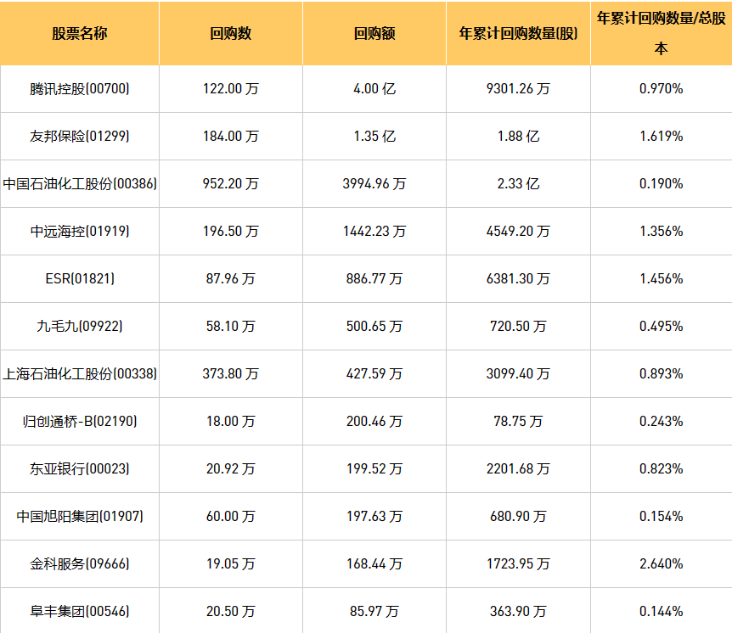The height and width of the screenshot is (633, 732).
Task: Select stock name 归创通桥-B(02190)
Action: pyautogui.click(x=79, y=422)
